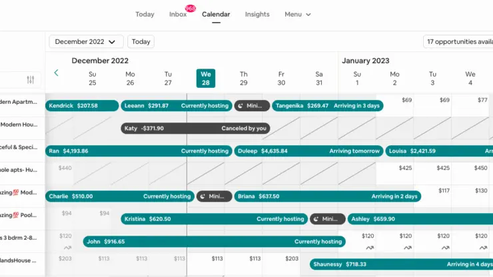Open the Inbox tab

[178, 15]
